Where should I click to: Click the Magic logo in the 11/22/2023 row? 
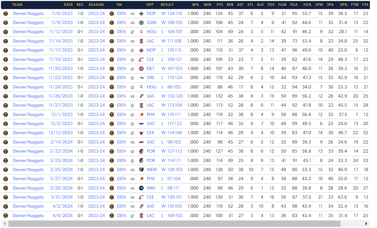click(141, 78)
